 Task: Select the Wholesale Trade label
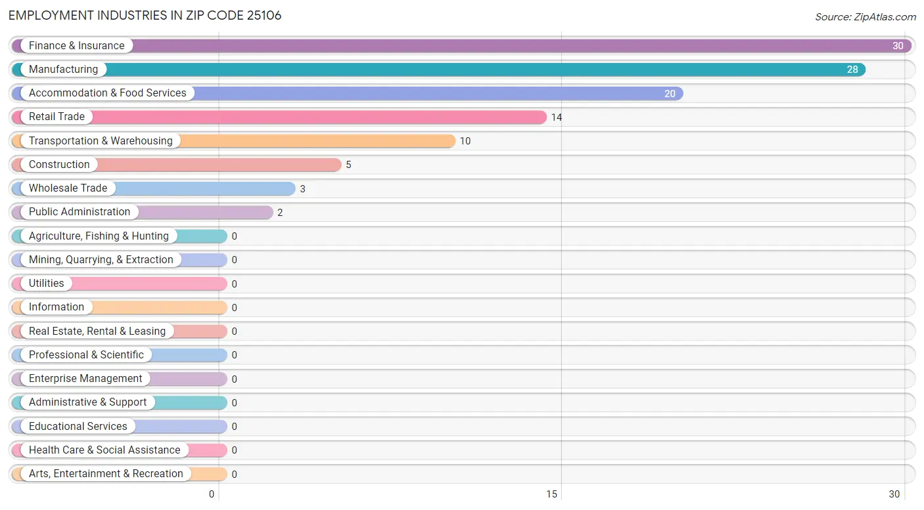(68, 188)
